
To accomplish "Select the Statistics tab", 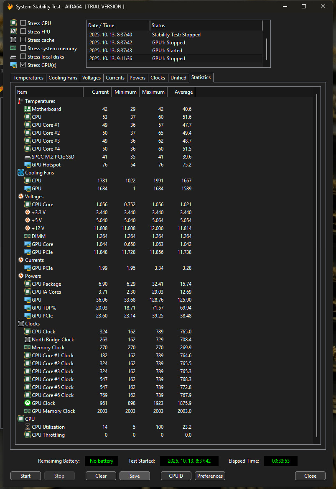I will (x=201, y=77).
